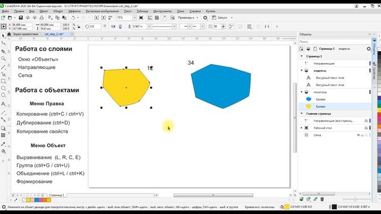This screenshot has height=214, width=381.
Task: Select the blue Кривая object row
Action: tap(335, 99)
